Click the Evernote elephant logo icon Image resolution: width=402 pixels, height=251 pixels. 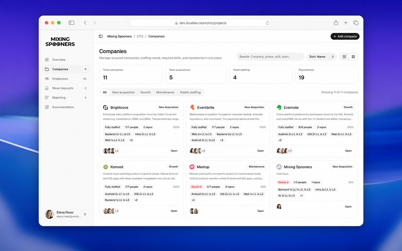pos(279,107)
